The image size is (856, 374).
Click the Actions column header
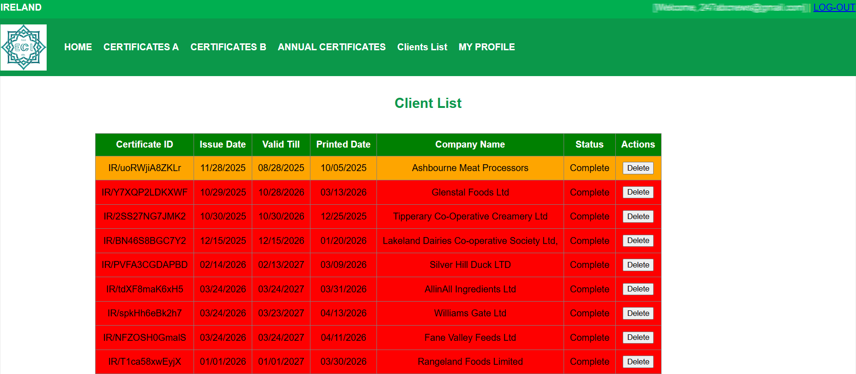[x=638, y=144]
